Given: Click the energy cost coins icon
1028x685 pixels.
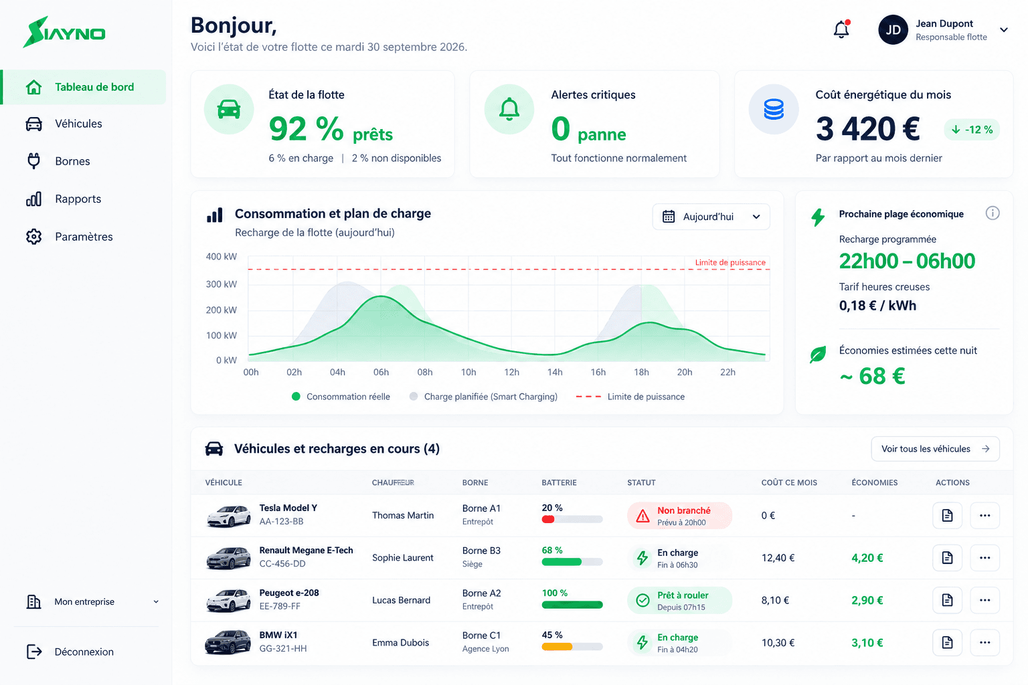Looking at the screenshot, I should [x=774, y=109].
